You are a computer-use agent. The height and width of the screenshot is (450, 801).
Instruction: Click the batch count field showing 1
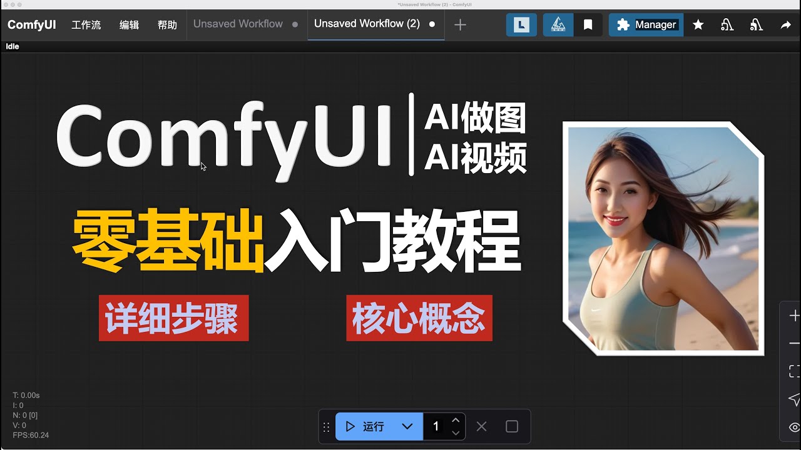(436, 427)
